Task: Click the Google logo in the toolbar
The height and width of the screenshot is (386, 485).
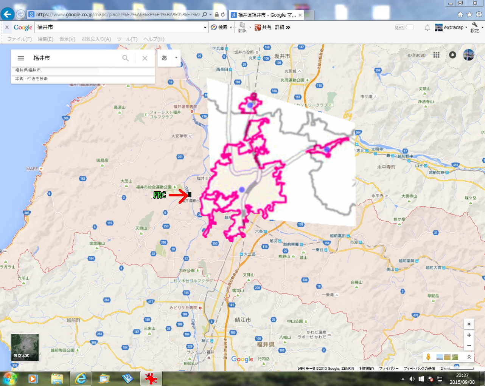Action: pyautogui.click(x=23, y=27)
